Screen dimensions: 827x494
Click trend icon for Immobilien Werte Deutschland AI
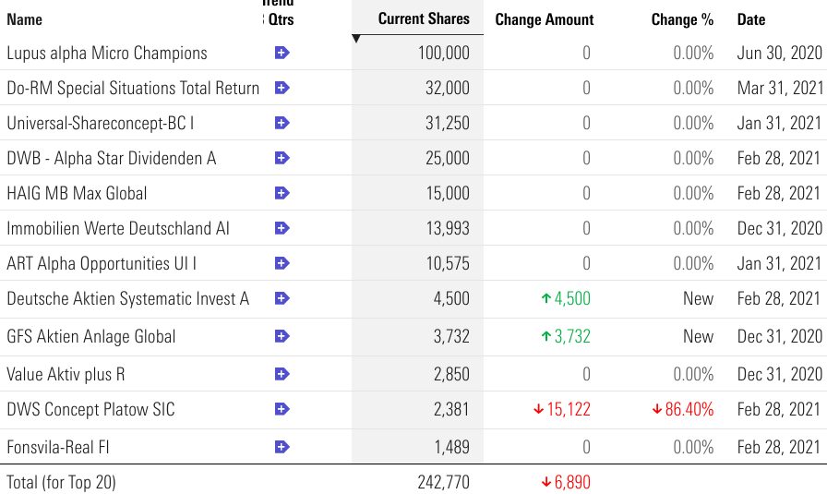282,228
